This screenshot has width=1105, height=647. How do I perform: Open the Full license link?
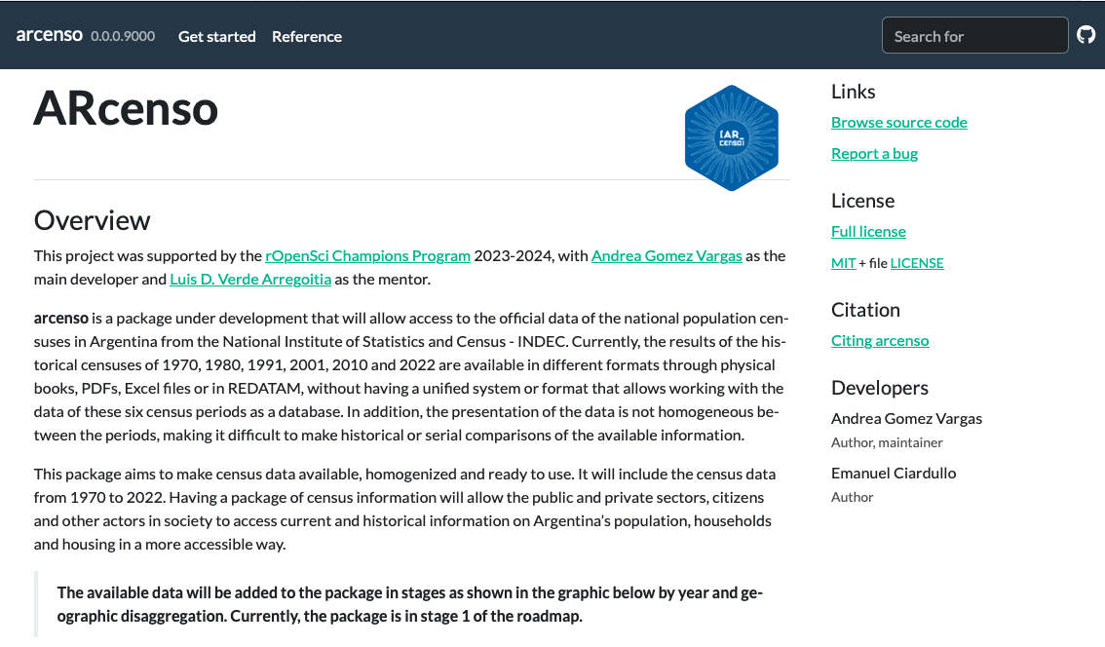[x=868, y=231]
